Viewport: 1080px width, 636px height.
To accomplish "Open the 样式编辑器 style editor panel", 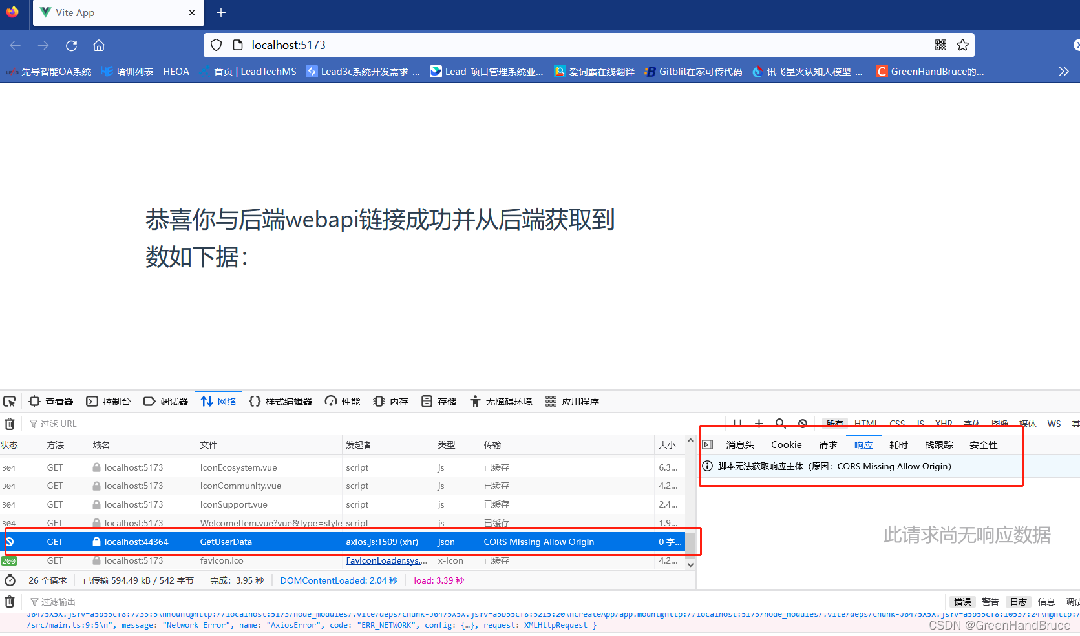I will pos(281,402).
